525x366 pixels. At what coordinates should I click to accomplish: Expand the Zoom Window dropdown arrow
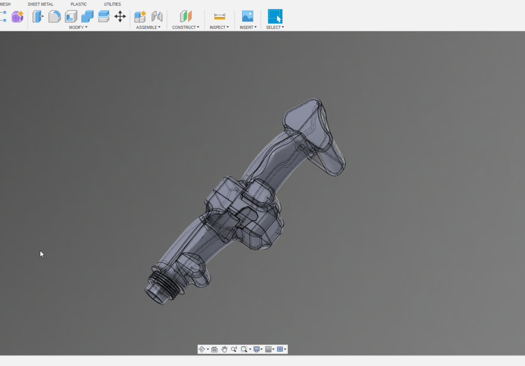(250, 349)
